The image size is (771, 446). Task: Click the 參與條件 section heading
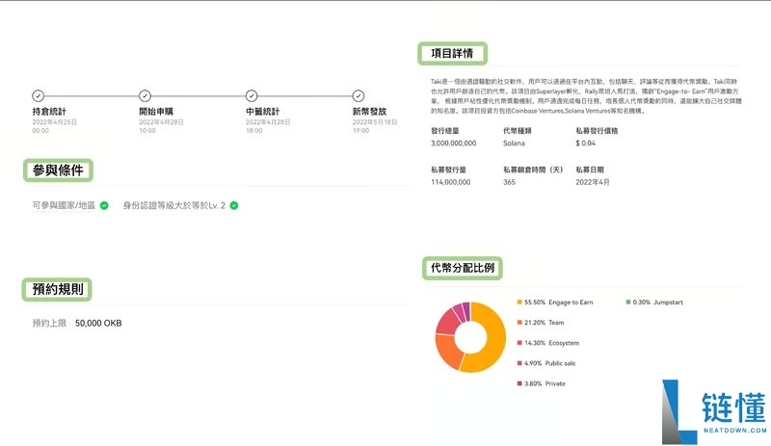pos(58,171)
